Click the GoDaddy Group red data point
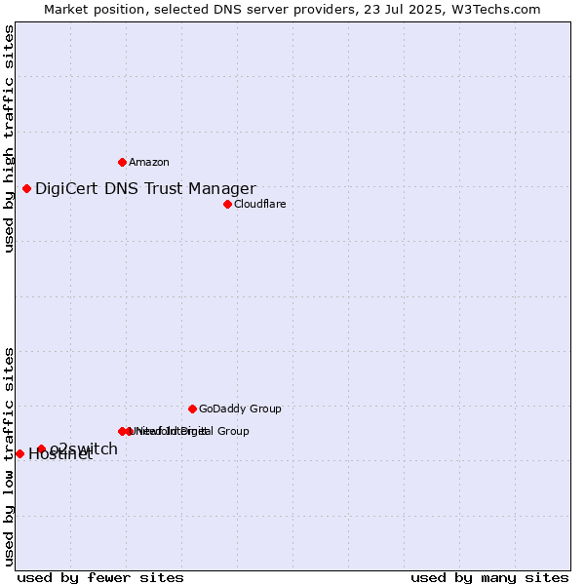Screen dimensions: 585x585 pos(192,409)
